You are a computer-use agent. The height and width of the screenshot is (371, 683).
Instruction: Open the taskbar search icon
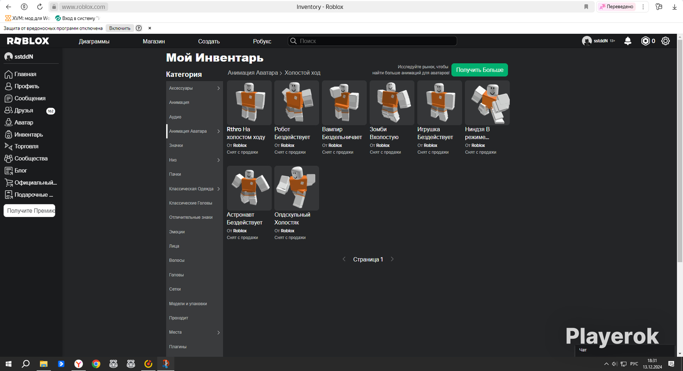[26, 364]
